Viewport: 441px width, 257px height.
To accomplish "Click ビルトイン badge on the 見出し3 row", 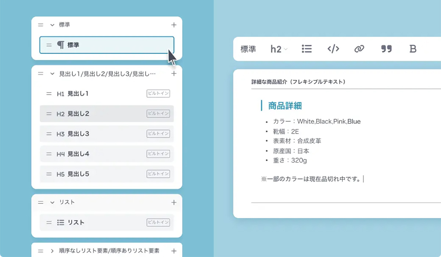I will (x=158, y=134).
